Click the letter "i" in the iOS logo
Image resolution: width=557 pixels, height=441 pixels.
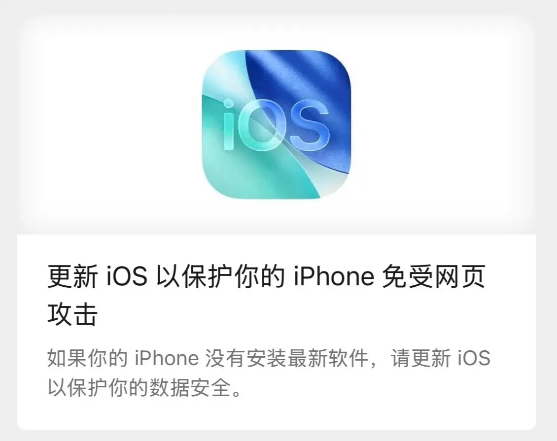click(230, 124)
